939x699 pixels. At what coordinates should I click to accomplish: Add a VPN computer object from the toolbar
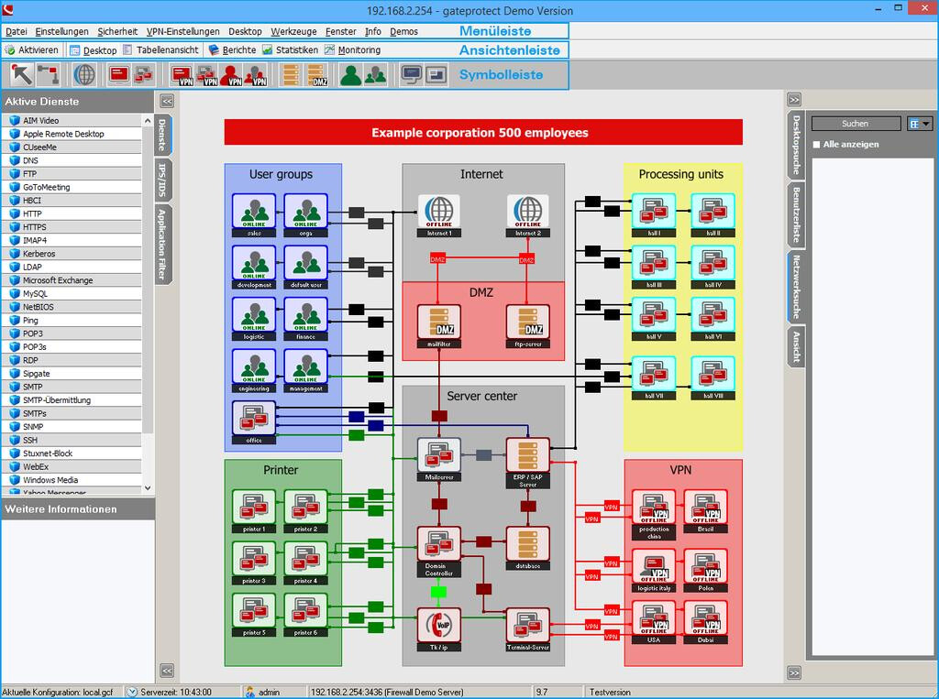point(182,75)
